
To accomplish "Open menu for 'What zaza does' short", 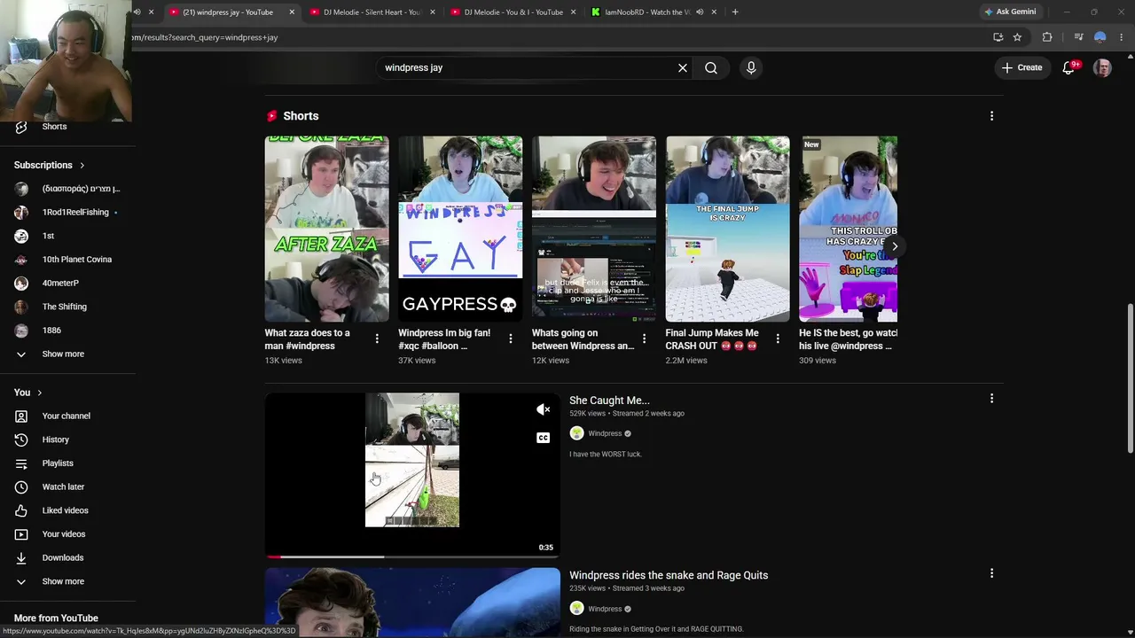I will 377,338.
